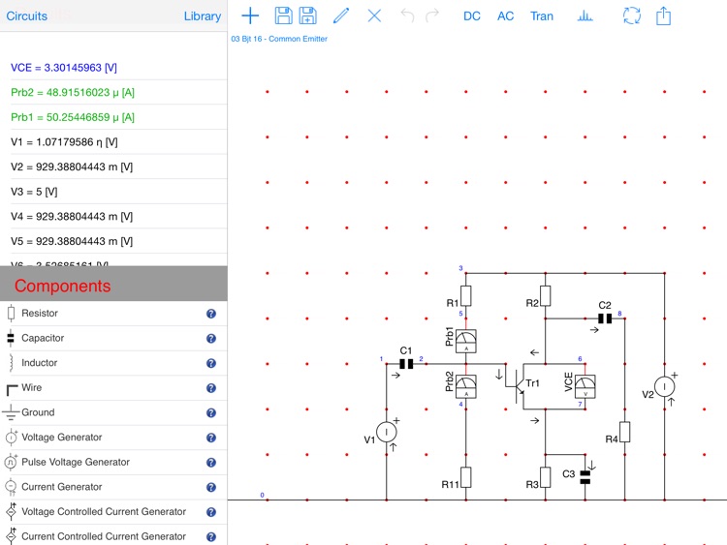Click the VCE = 3.30145963 [V] result
This screenshot has width=727, height=545.
(x=113, y=68)
